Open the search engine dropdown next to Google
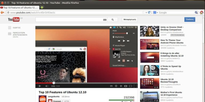This screenshot has height=102, width=205. click(155, 12)
